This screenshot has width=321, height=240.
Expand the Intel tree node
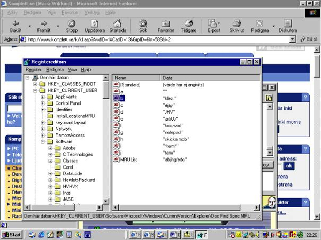coord(50,193)
